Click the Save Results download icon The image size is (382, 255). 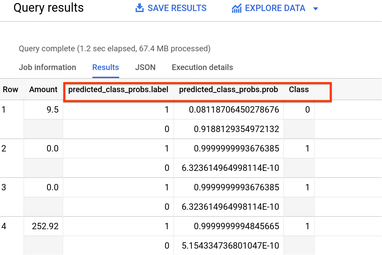click(x=139, y=8)
